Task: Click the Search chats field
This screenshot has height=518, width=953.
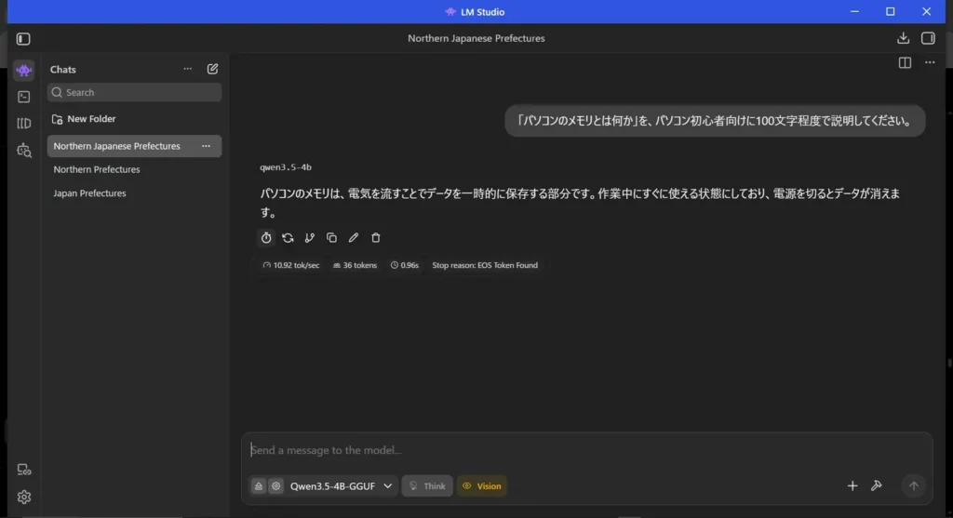Action: point(134,92)
